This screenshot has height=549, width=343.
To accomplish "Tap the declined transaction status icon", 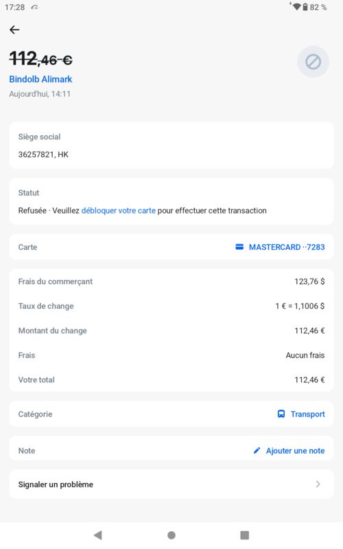I will (313, 62).
